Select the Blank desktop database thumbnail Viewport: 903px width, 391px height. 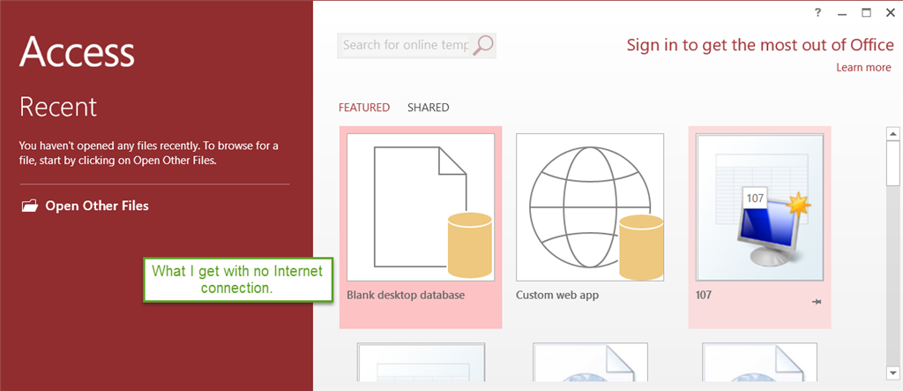point(421,207)
